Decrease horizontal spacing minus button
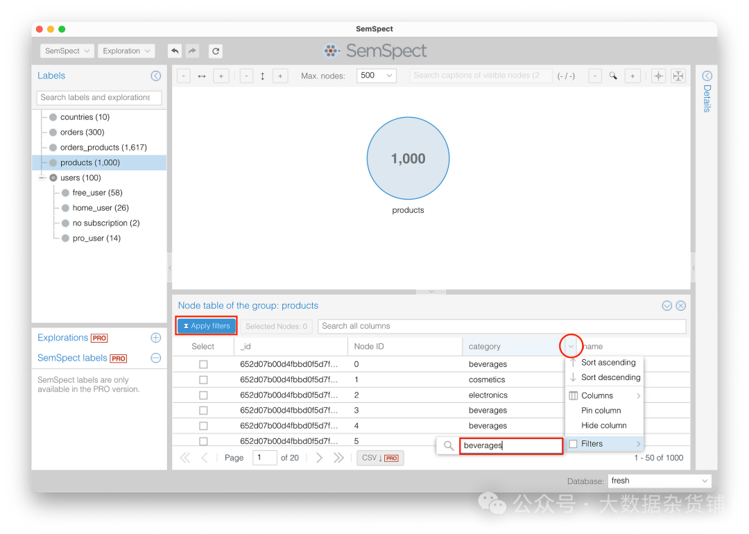This screenshot has width=749, height=534. 184,76
